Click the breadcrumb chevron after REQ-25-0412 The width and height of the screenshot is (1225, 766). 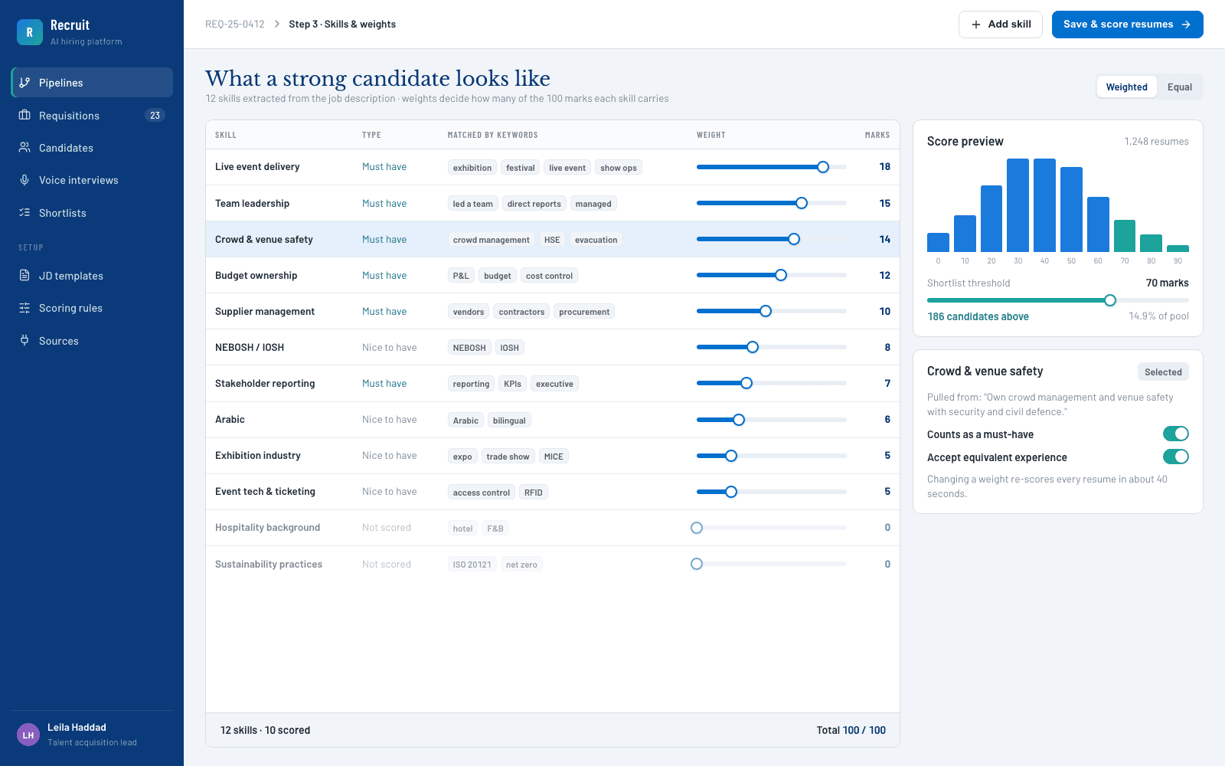(277, 24)
